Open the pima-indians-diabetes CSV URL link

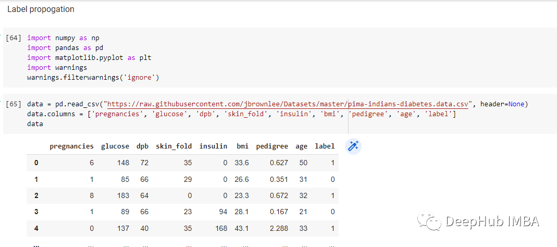[x=289, y=104]
